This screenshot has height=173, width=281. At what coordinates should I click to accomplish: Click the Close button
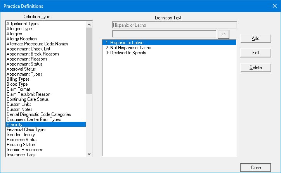point(255,168)
